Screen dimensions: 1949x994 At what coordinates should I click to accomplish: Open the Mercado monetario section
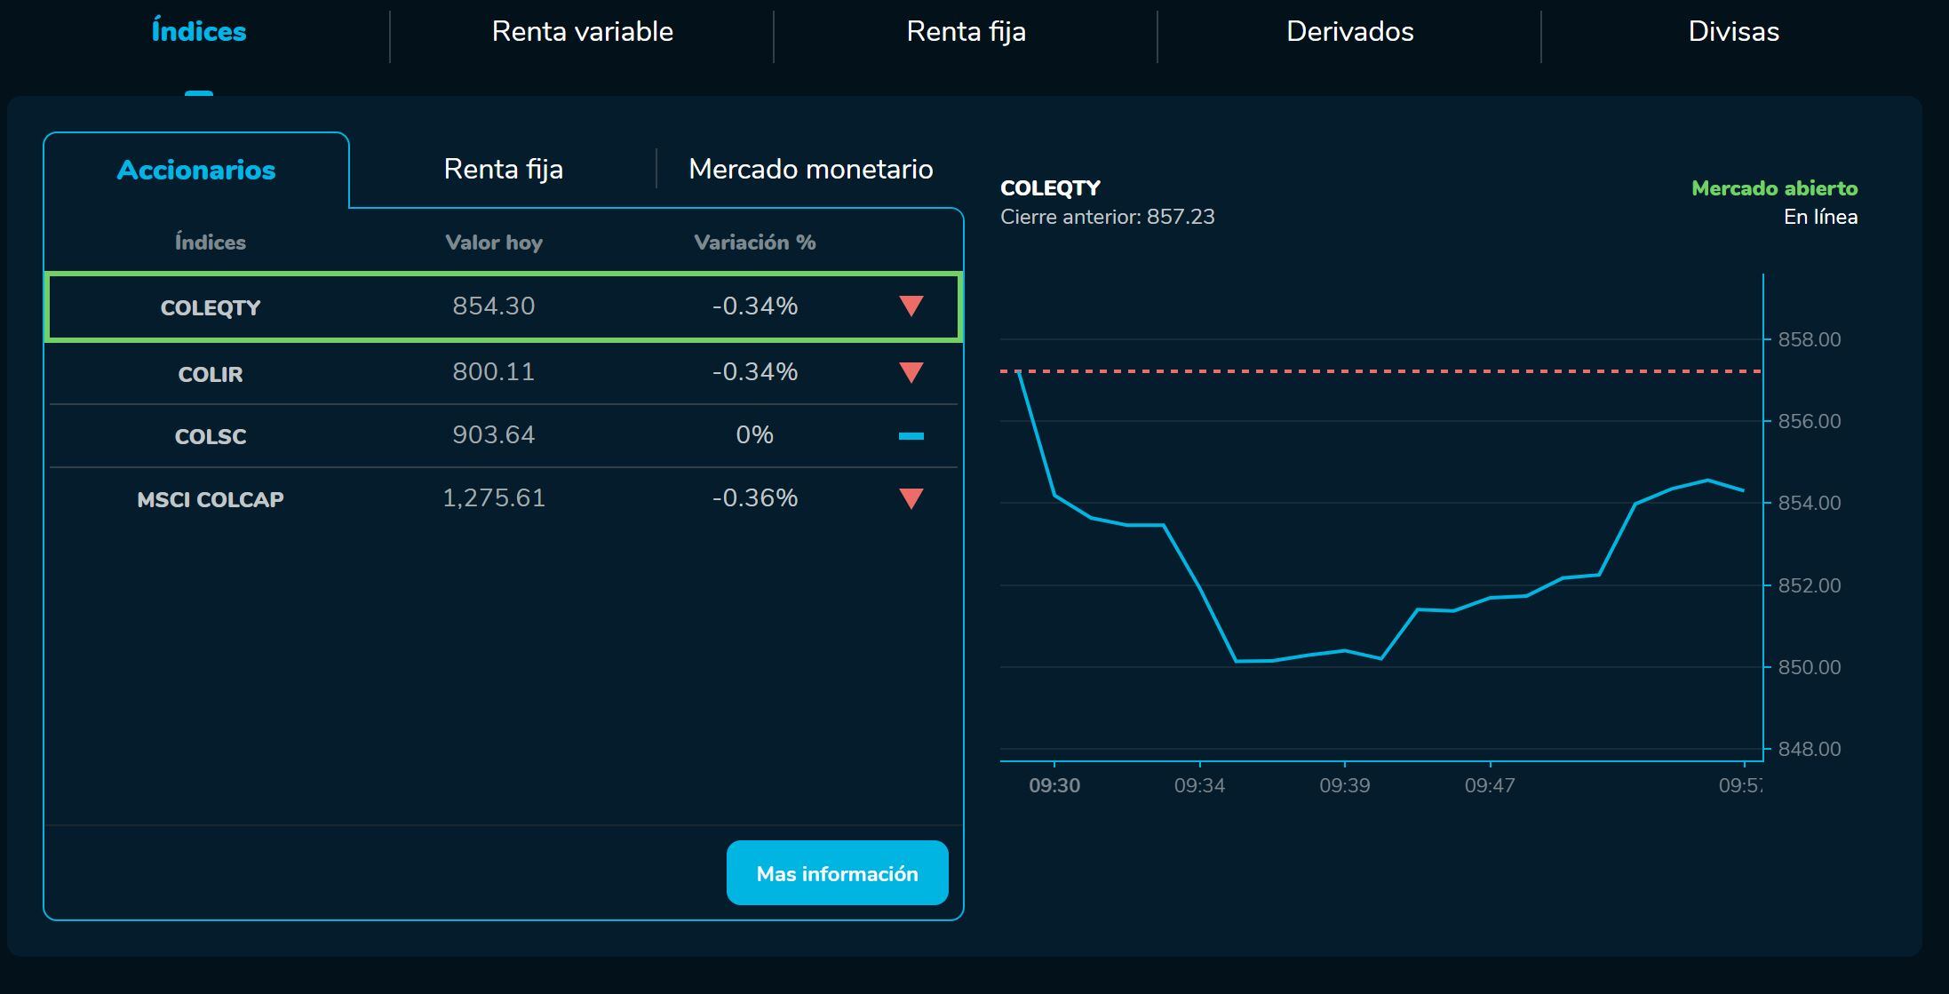click(x=809, y=169)
